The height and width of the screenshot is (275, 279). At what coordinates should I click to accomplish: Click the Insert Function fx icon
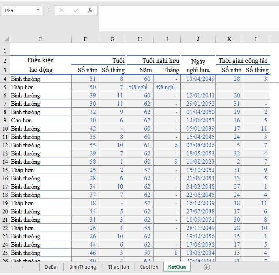pyautogui.click(x=90, y=10)
